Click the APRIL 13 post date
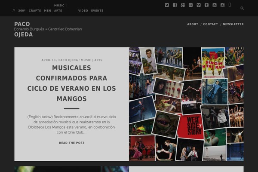The image size is (258, 172). click(49, 60)
